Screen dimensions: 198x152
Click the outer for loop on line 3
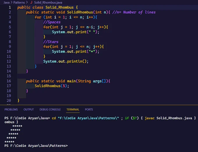click(66, 17)
